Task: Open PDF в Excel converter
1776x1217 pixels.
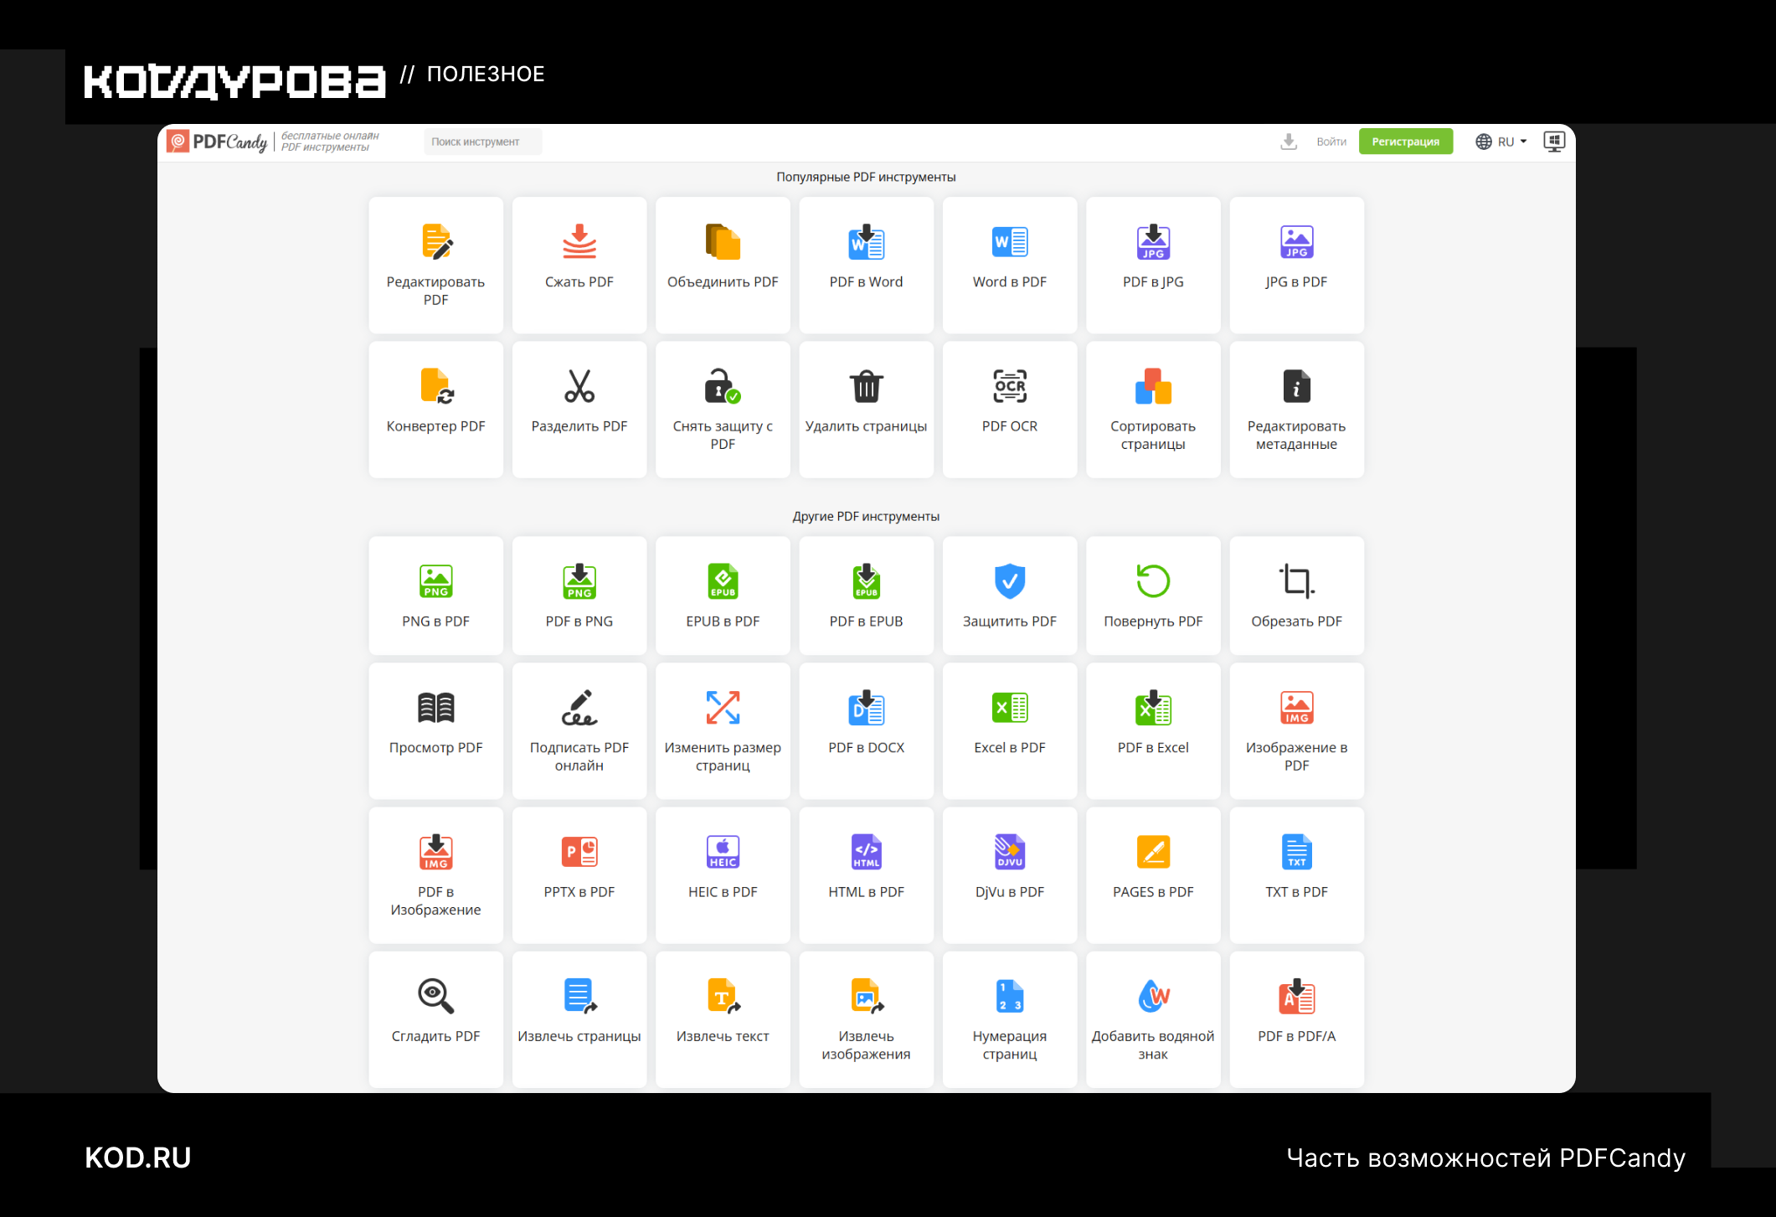Action: point(1153,730)
